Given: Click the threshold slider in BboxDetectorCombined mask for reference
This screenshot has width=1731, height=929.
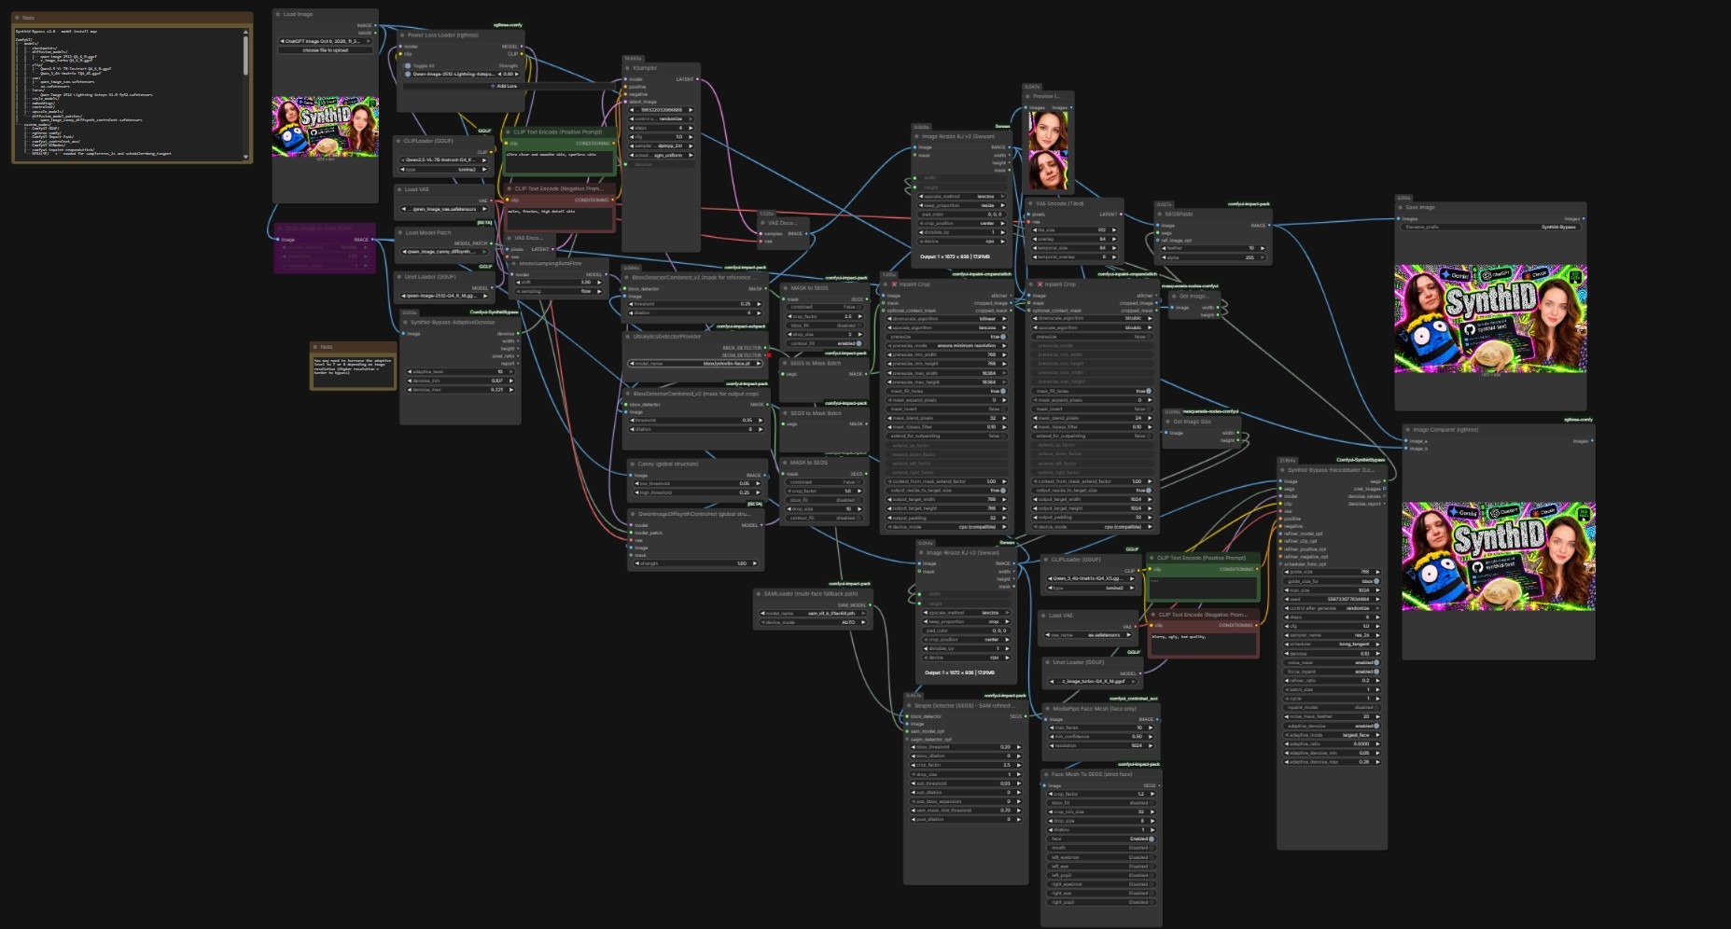Looking at the screenshot, I should [x=695, y=304].
